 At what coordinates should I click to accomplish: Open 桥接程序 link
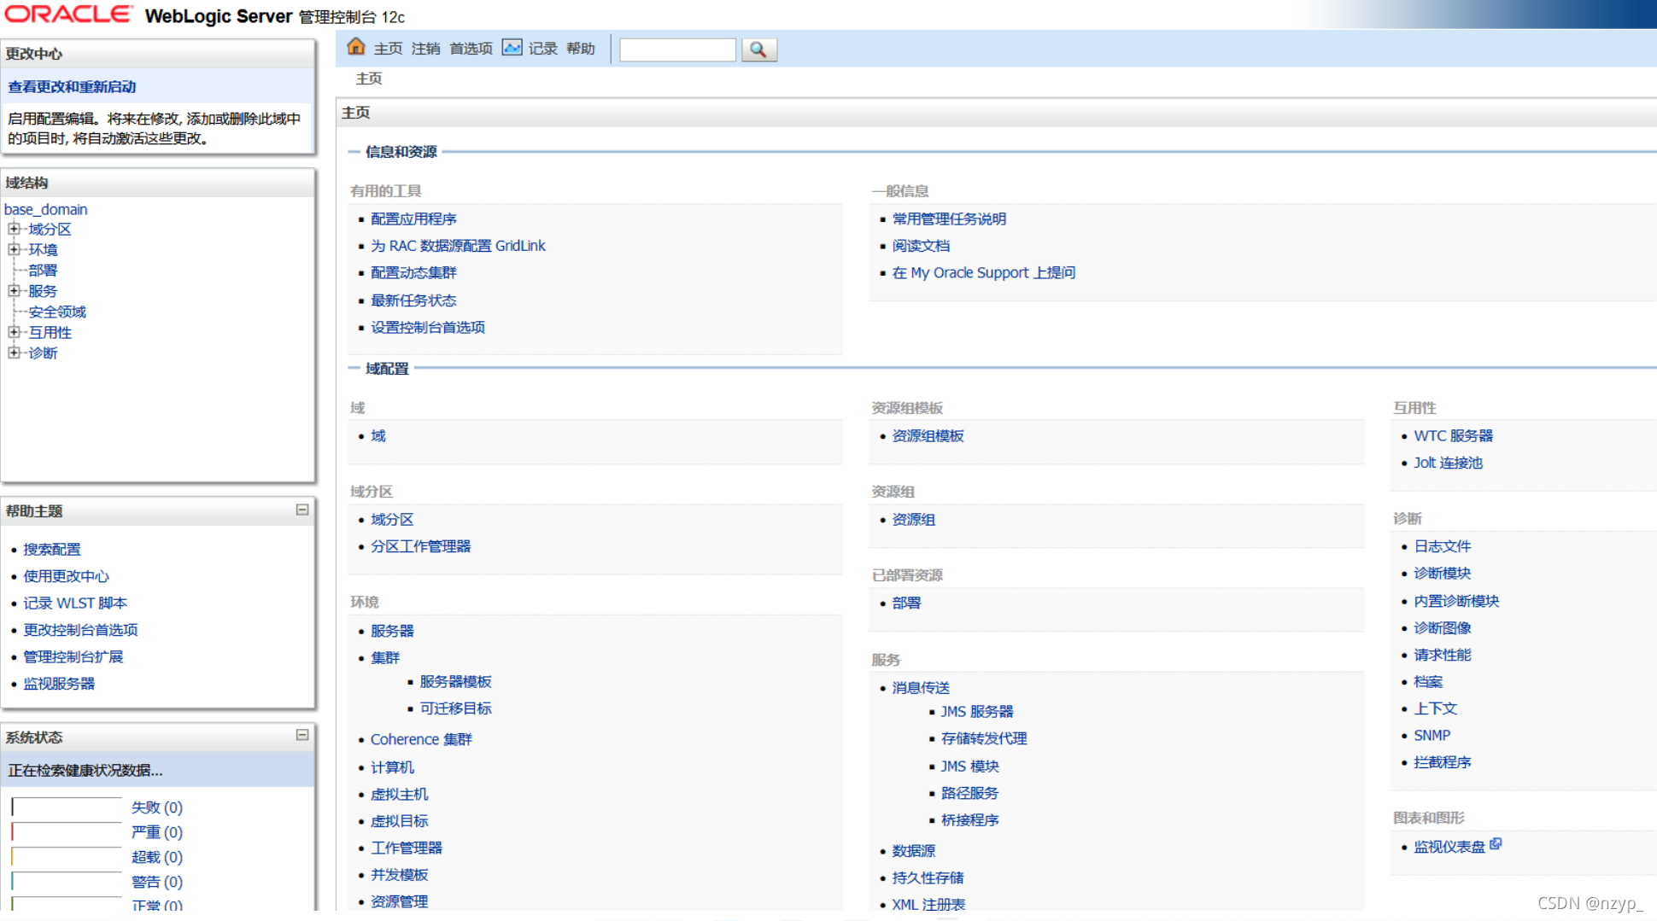pos(969,820)
